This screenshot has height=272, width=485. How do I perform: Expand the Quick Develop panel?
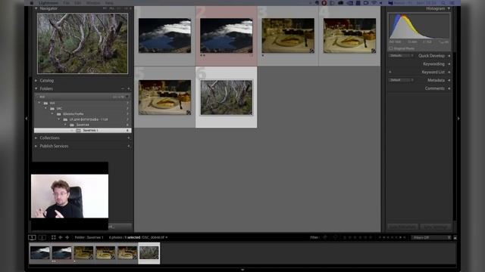(449, 56)
